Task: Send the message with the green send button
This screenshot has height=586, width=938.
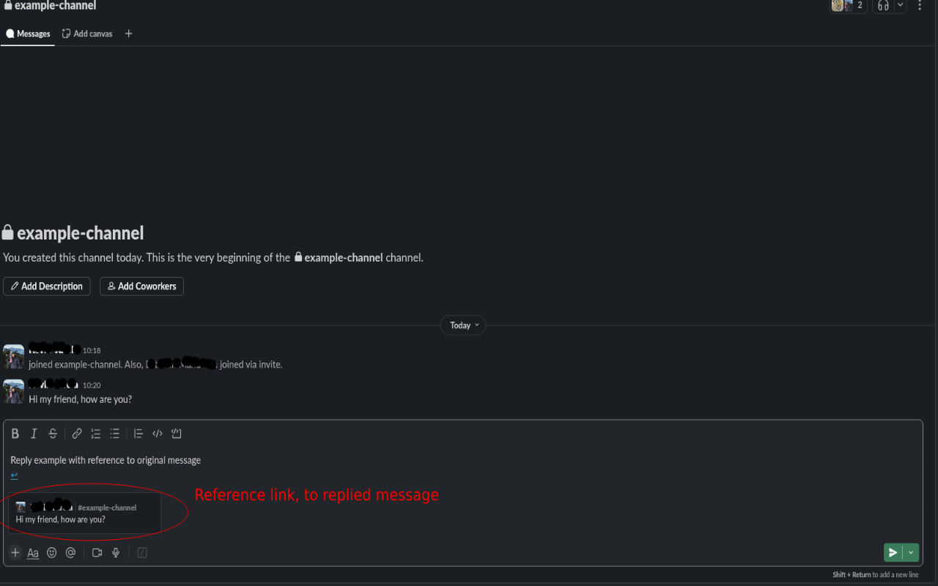Action: pos(893,553)
